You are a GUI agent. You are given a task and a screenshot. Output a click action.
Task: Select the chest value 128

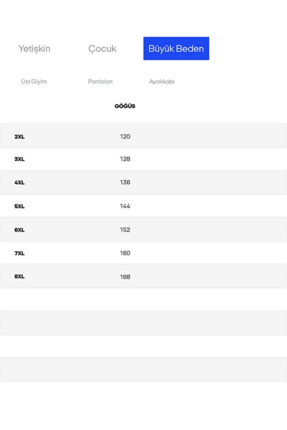pyautogui.click(x=125, y=159)
